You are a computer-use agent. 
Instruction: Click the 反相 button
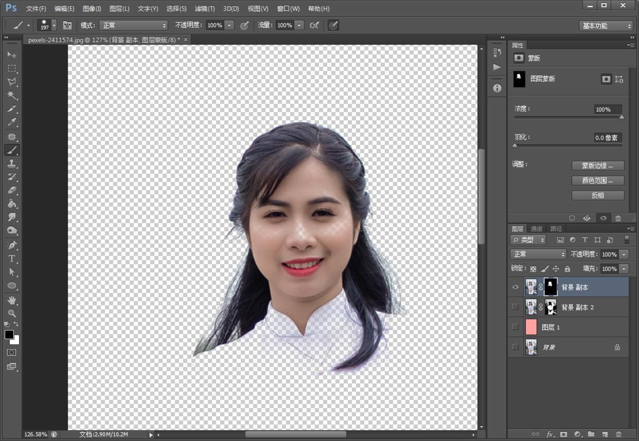coord(597,196)
